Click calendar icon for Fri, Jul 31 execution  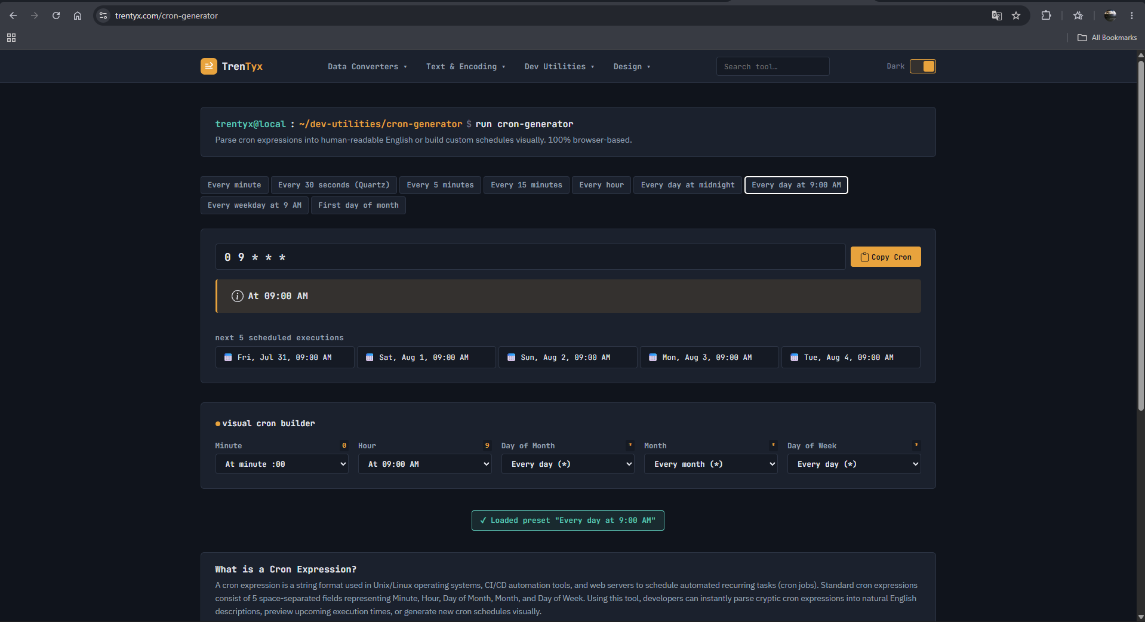click(227, 358)
